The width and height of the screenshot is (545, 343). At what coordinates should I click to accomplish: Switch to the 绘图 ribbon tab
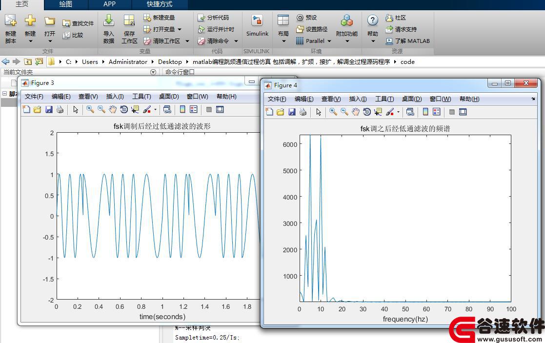[66, 4]
